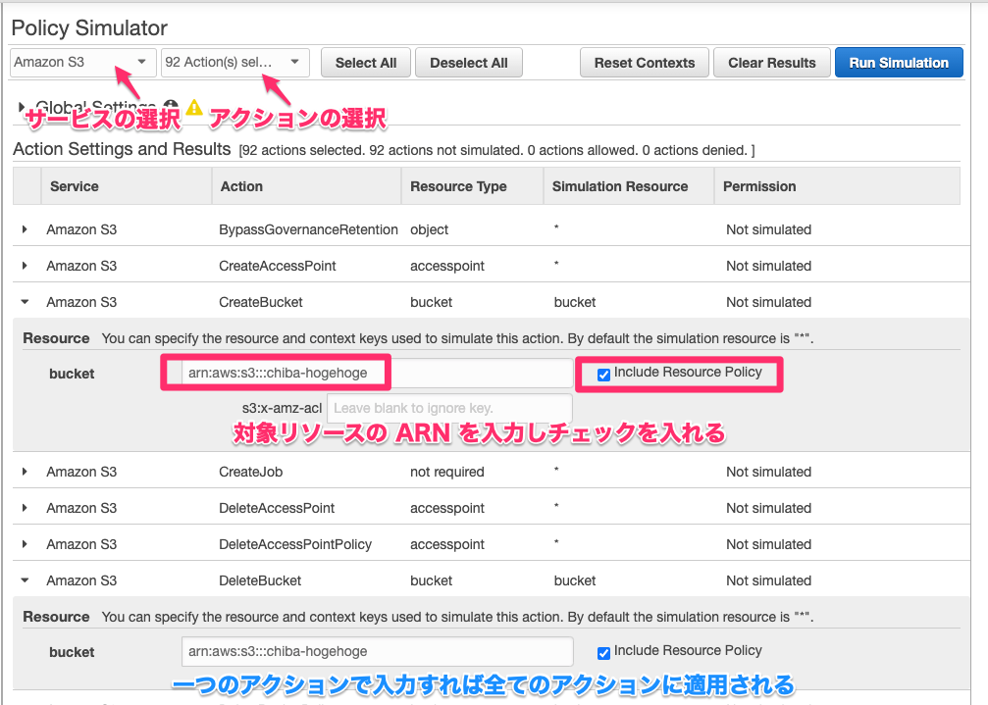Click the Clear Results button
This screenshot has height=705, width=988.
pyautogui.click(x=771, y=62)
